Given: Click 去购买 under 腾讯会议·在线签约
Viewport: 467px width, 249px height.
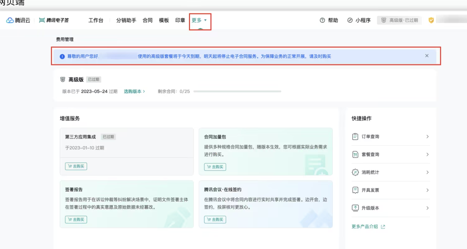Looking at the screenshot, I should [215, 219].
